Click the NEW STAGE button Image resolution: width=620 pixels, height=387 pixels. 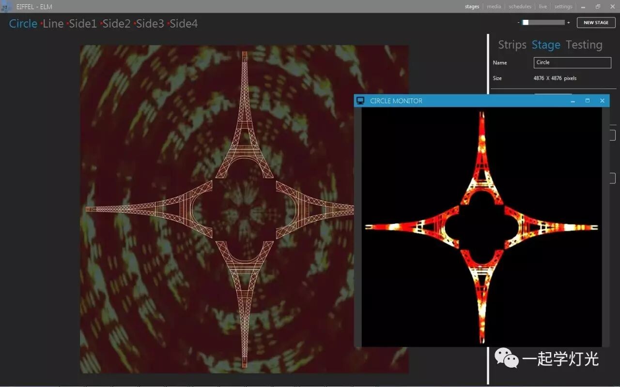[596, 23]
